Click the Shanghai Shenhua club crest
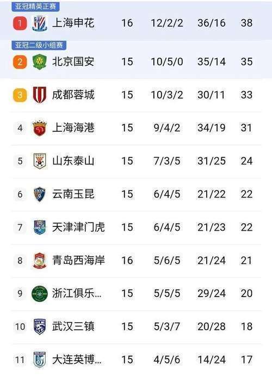 coord(40,23)
